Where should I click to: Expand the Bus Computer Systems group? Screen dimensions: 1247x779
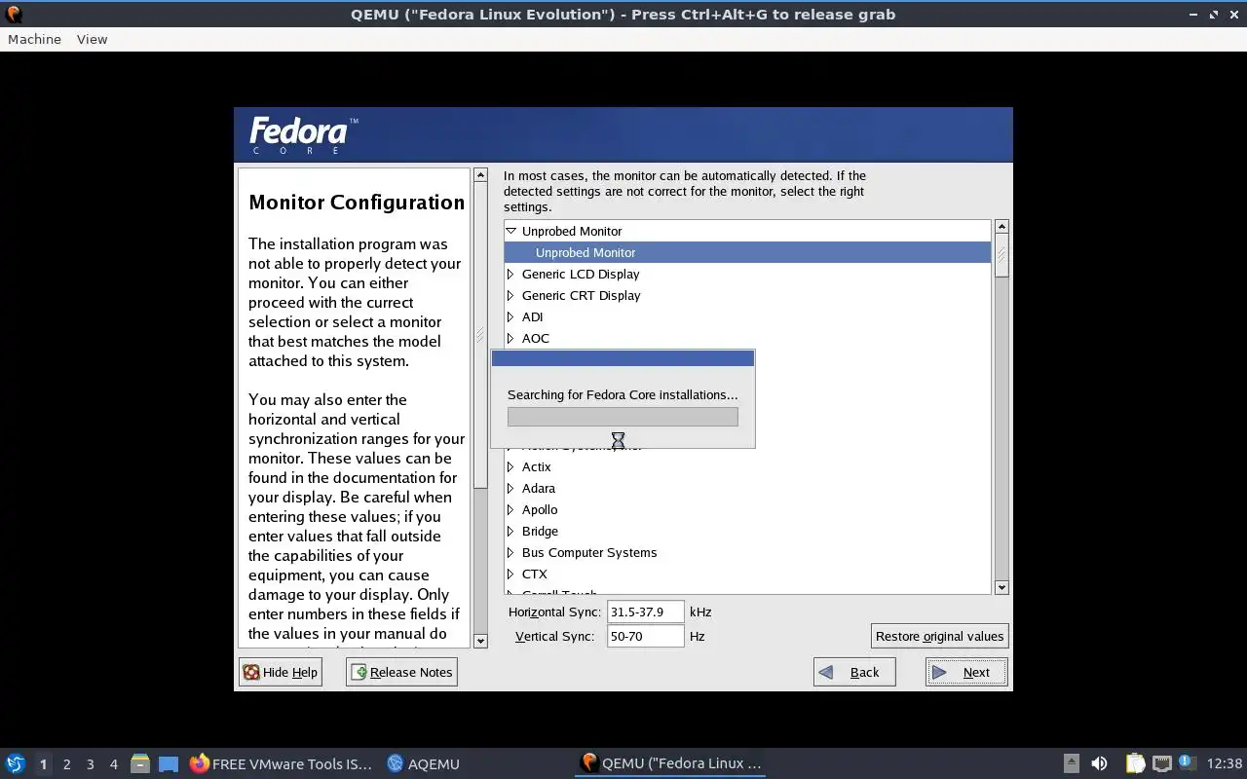pyautogui.click(x=510, y=552)
